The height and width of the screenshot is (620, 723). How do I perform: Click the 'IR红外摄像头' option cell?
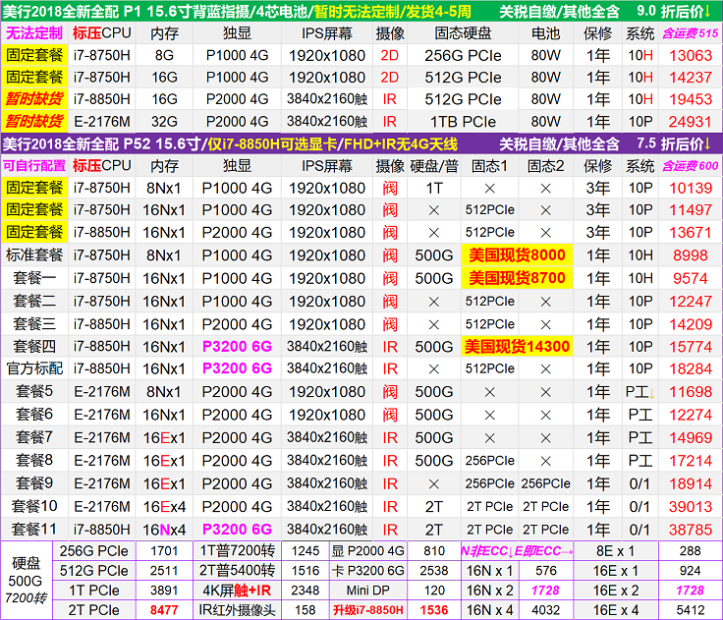click(x=237, y=610)
